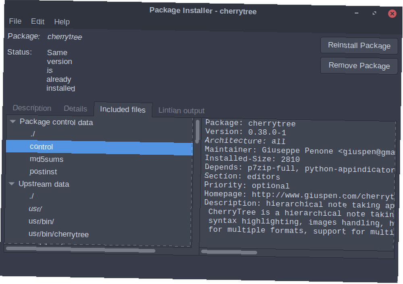
Task: Click the Remove Package button
Action: pos(359,65)
